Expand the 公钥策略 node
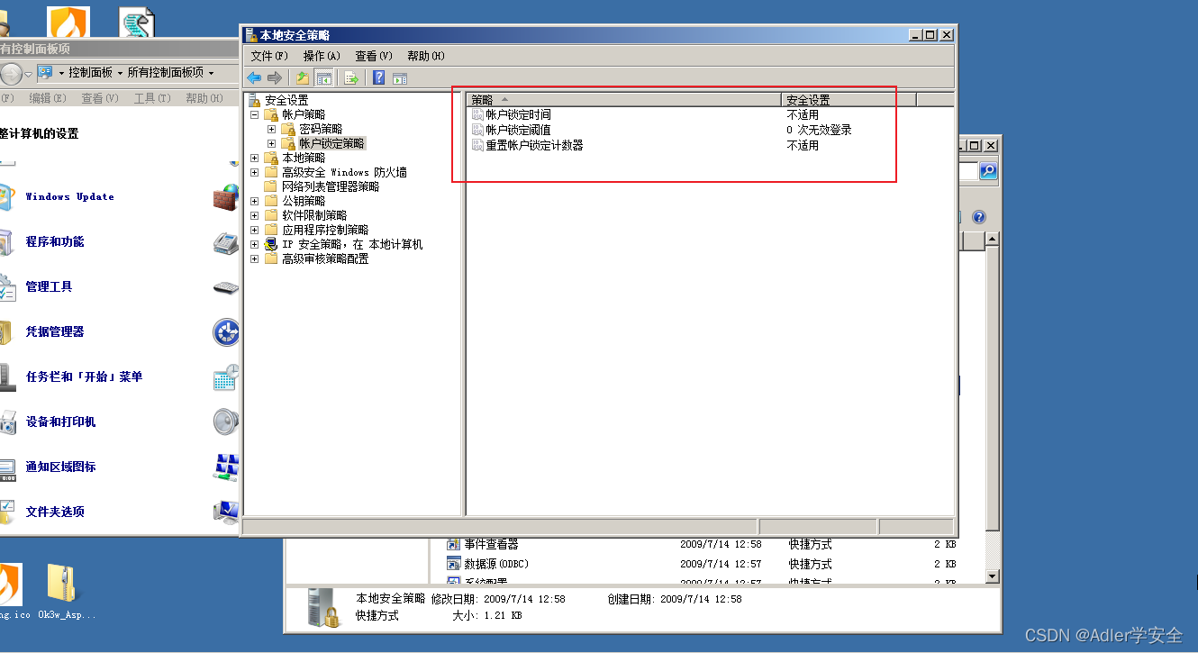Image resolution: width=1198 pixels, height=653 pixels. click(x=255, y=201)
